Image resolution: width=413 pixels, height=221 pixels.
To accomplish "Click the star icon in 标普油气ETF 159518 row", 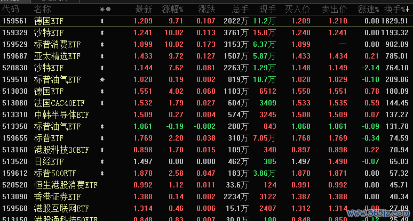I will point(102,80).
